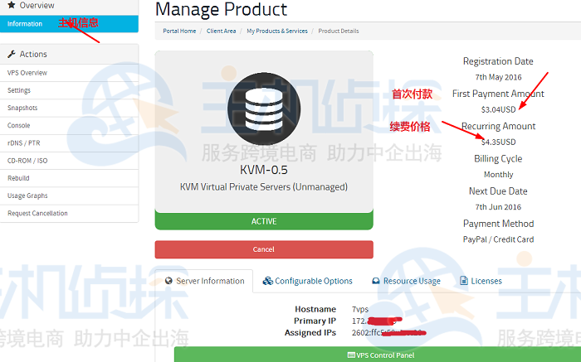Select Information in the sidebar
Viewport: 581px width, 362px height.
coord(25,23)
